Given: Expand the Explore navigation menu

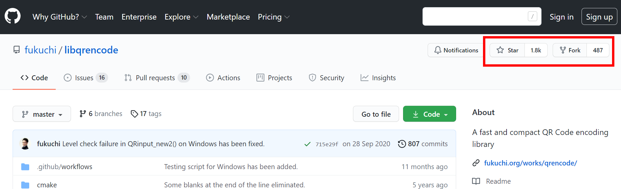Looking at the screenshot, I should click(181, 17).
